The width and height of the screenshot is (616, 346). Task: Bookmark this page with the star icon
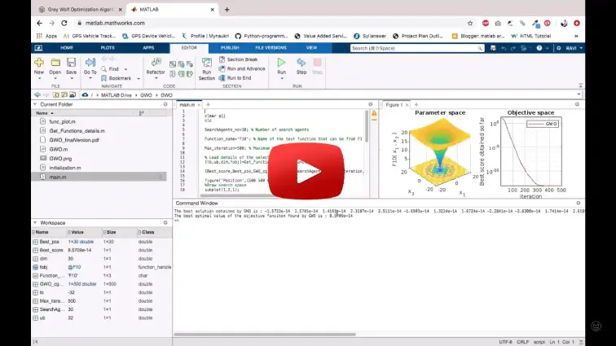coord(470,23)
